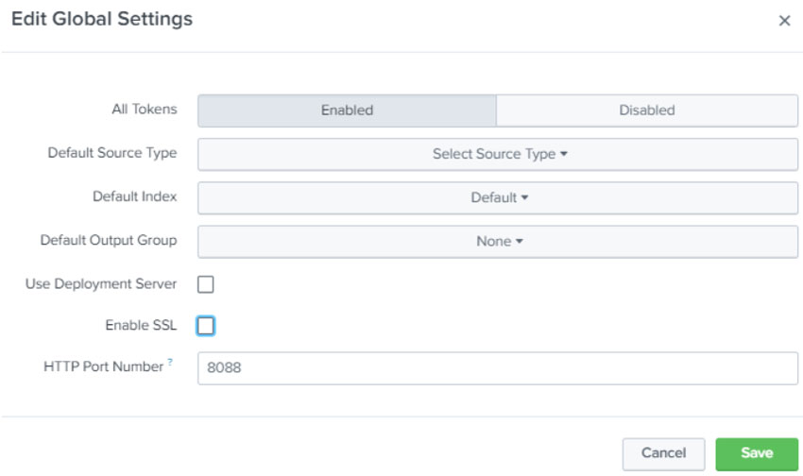Image resolution: width=803 pixels, height=476 pixels.
Task: Cancel the global settings changes
Action: [663, 453]
